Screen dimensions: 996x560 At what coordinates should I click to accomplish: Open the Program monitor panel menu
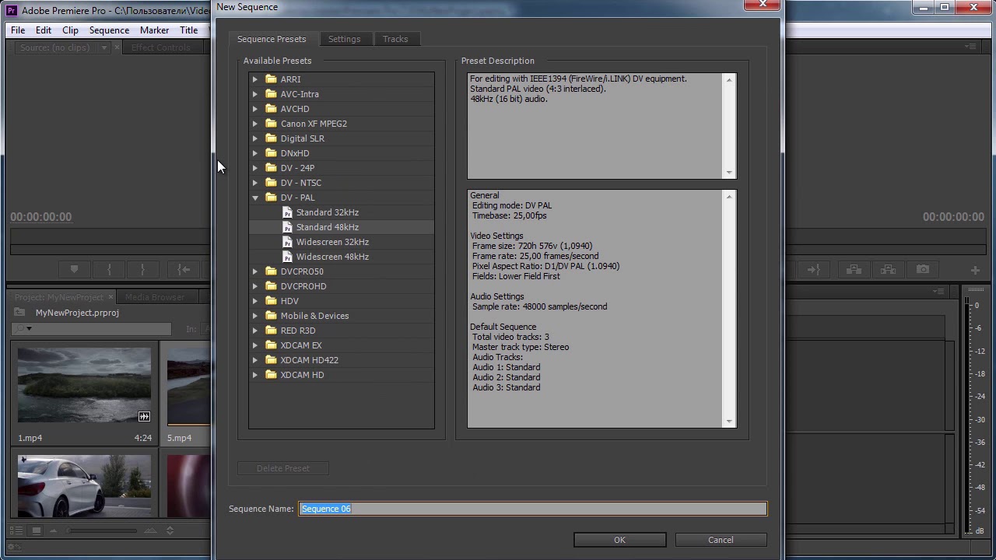[970, 47]
